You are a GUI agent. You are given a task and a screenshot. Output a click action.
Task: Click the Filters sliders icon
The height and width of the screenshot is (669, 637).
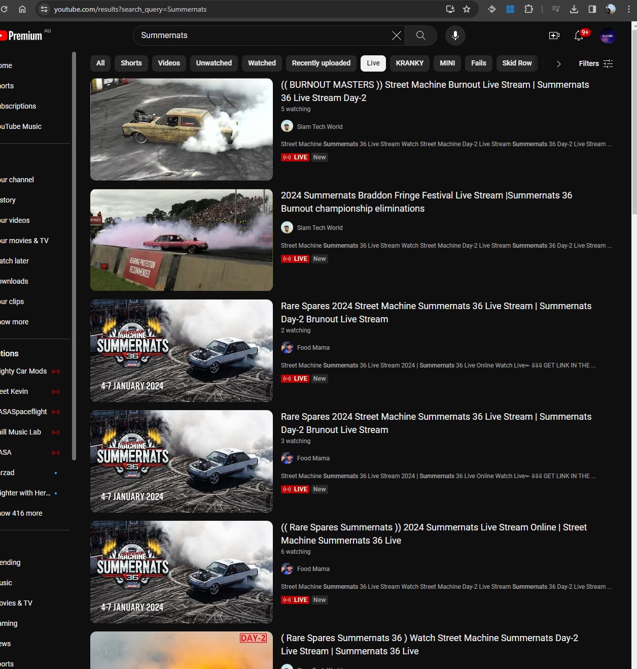(x=609, y=63)
